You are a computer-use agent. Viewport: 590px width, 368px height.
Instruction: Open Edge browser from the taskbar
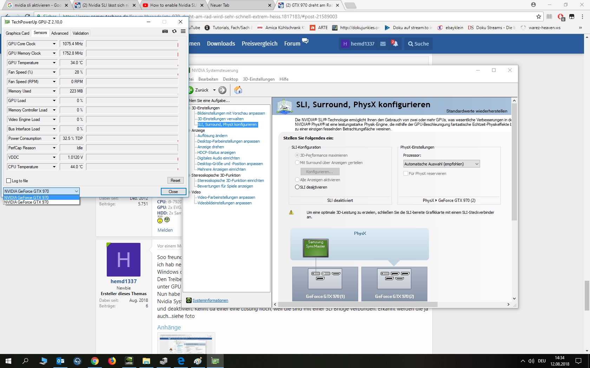181,361
